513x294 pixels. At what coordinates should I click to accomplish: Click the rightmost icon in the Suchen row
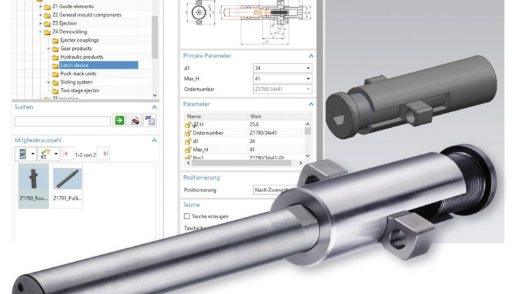coord(149,121)
